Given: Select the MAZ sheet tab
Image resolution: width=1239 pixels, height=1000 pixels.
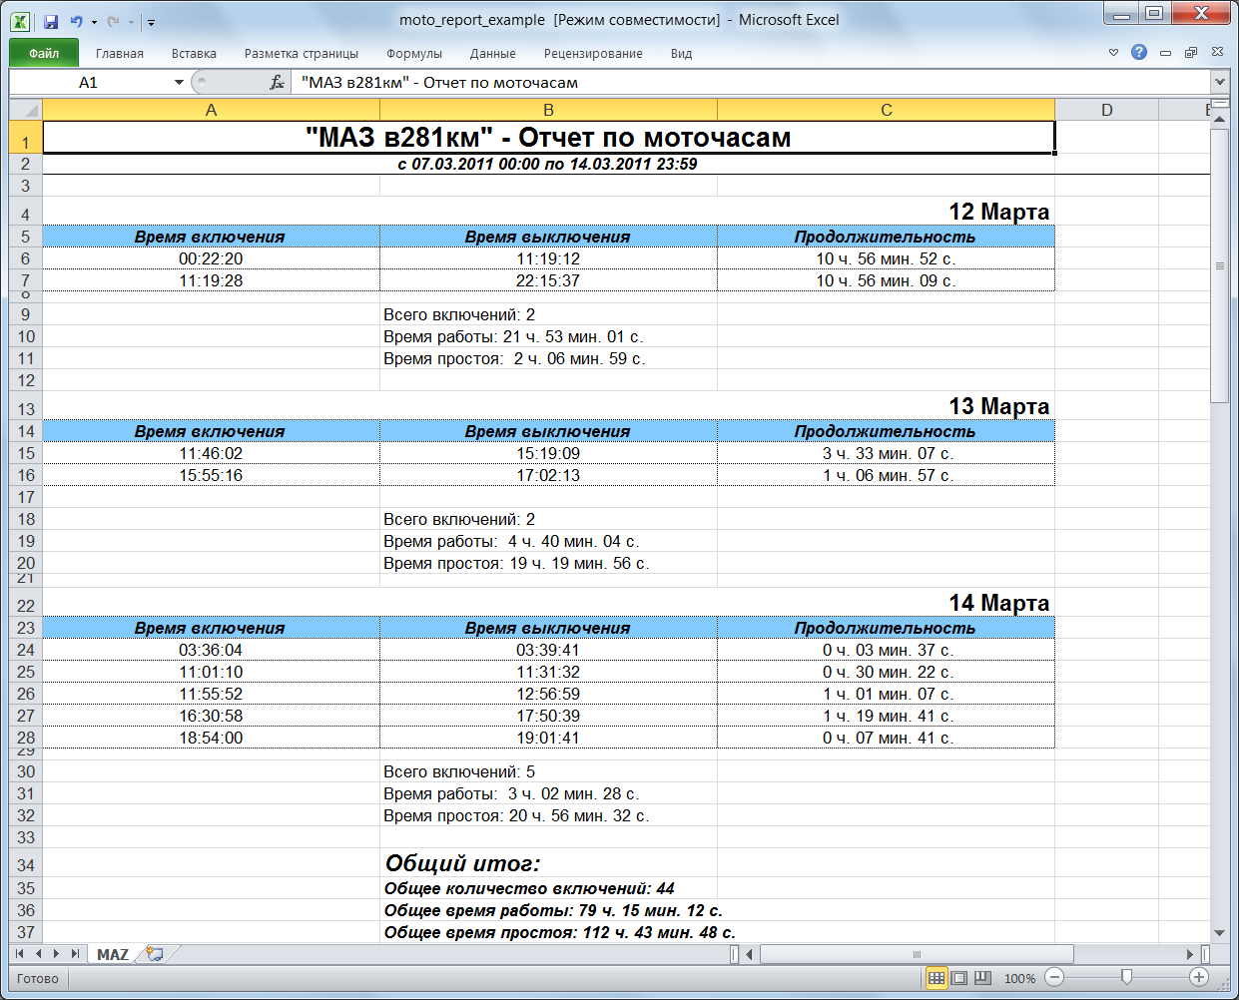Looking at the screenshot, I should [113, 955].
